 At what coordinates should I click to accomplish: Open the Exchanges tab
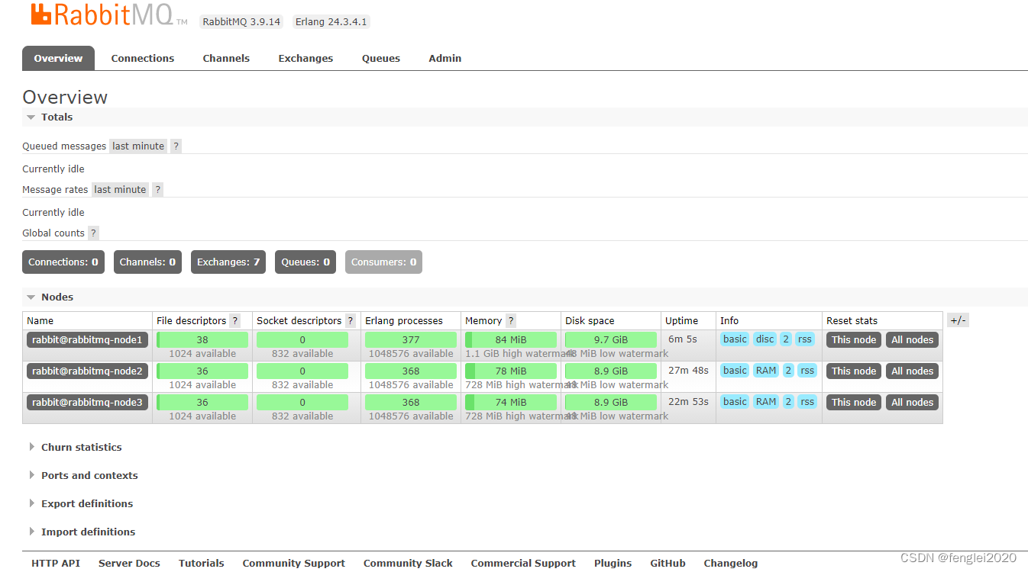305,58
